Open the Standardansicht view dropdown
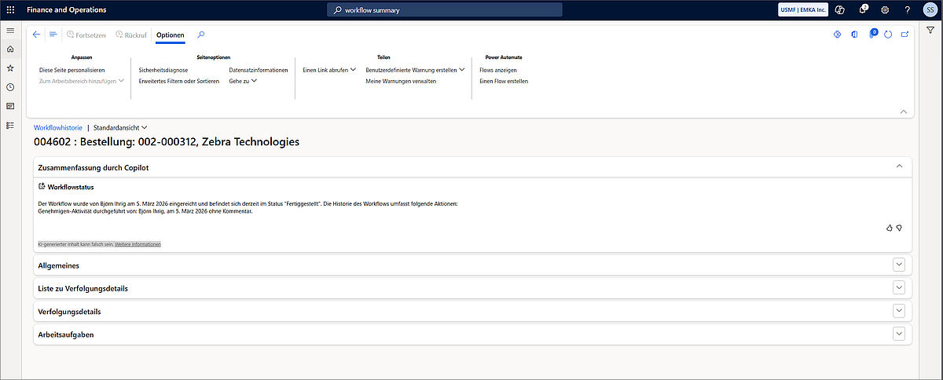The width and height of the screenshot is (943, 380). pyautogui.click(x=120, y=127)
